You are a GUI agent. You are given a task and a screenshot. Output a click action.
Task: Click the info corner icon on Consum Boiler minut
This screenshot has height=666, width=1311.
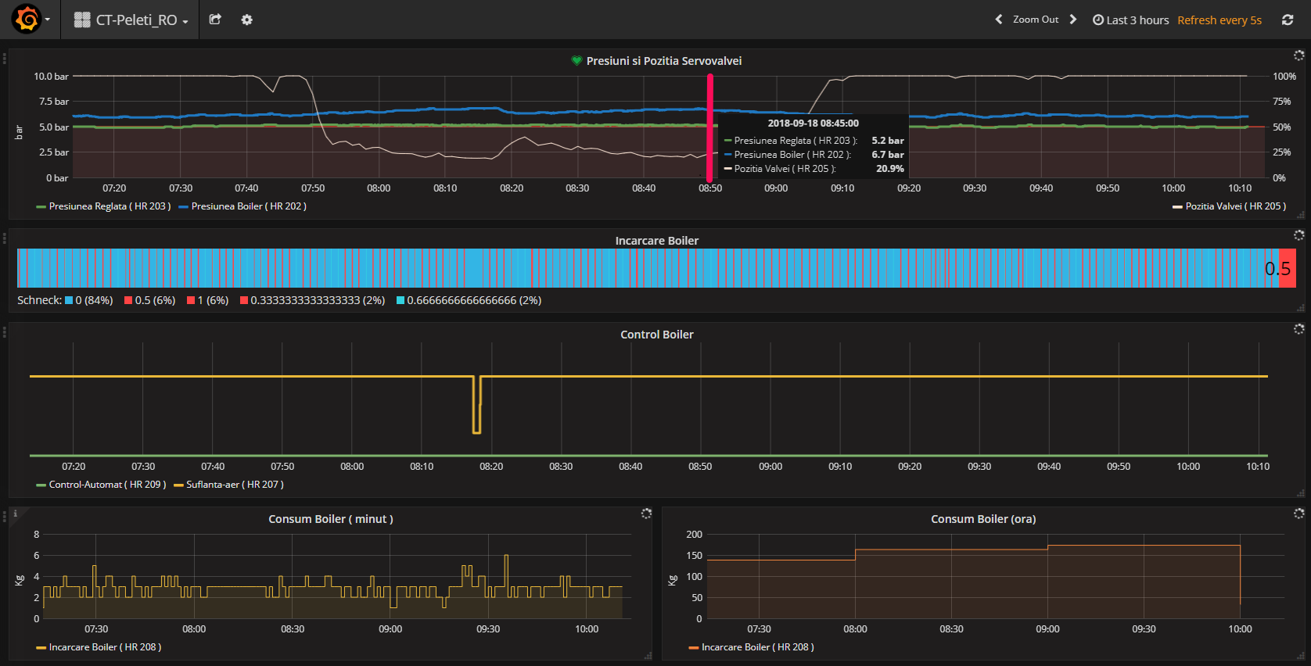pyautogui.click(x=15, y=514)
